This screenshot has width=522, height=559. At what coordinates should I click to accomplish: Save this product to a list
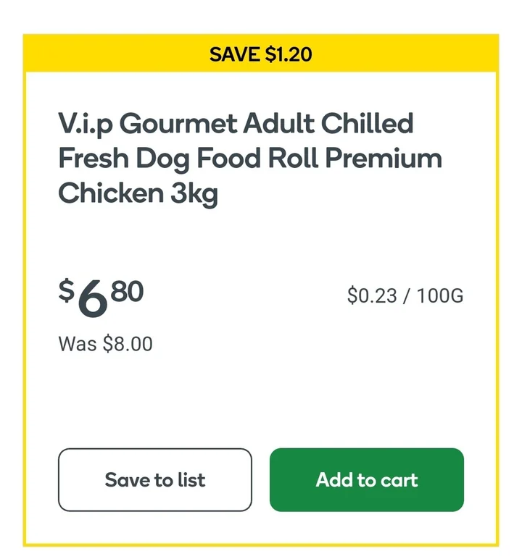pos(154,479)
